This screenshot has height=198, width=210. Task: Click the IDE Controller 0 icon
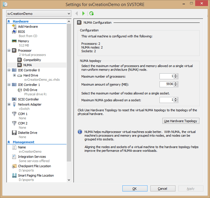(14, 70)
